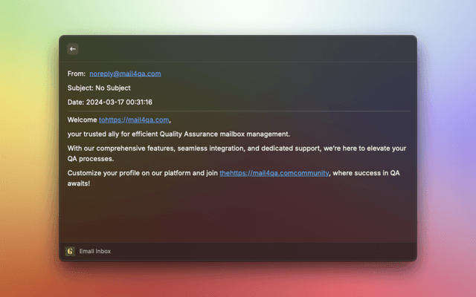Click the divider line below Date
Screen dimensions: 476x297
pyautogui.click(x=238, y=111)
